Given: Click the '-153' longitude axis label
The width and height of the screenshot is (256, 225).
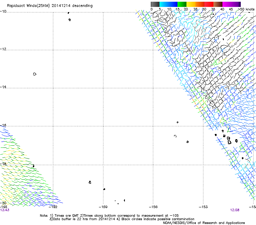Looking at the screenshot, I should point(203,207).
